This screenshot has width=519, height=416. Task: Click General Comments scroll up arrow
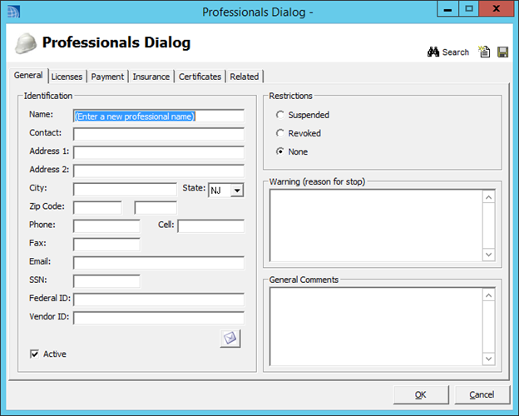click(x=489, y=295)
